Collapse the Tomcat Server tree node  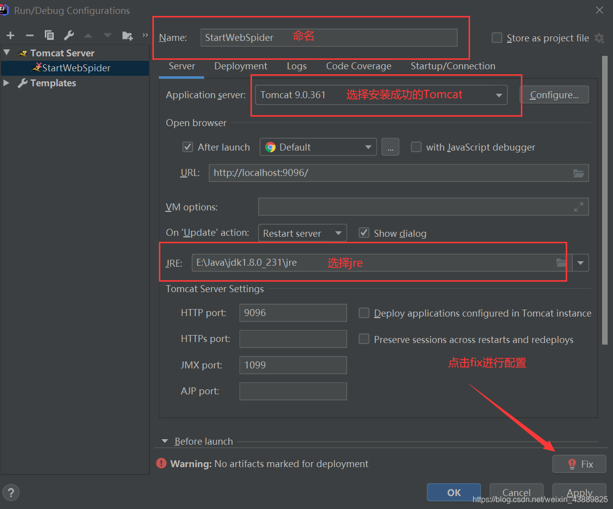[6, 52]
